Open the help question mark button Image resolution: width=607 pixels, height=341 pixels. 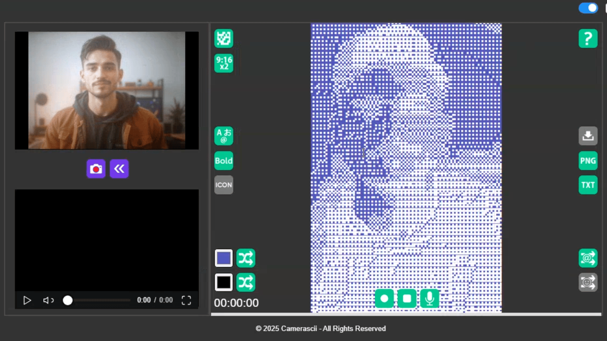(588, 38)
